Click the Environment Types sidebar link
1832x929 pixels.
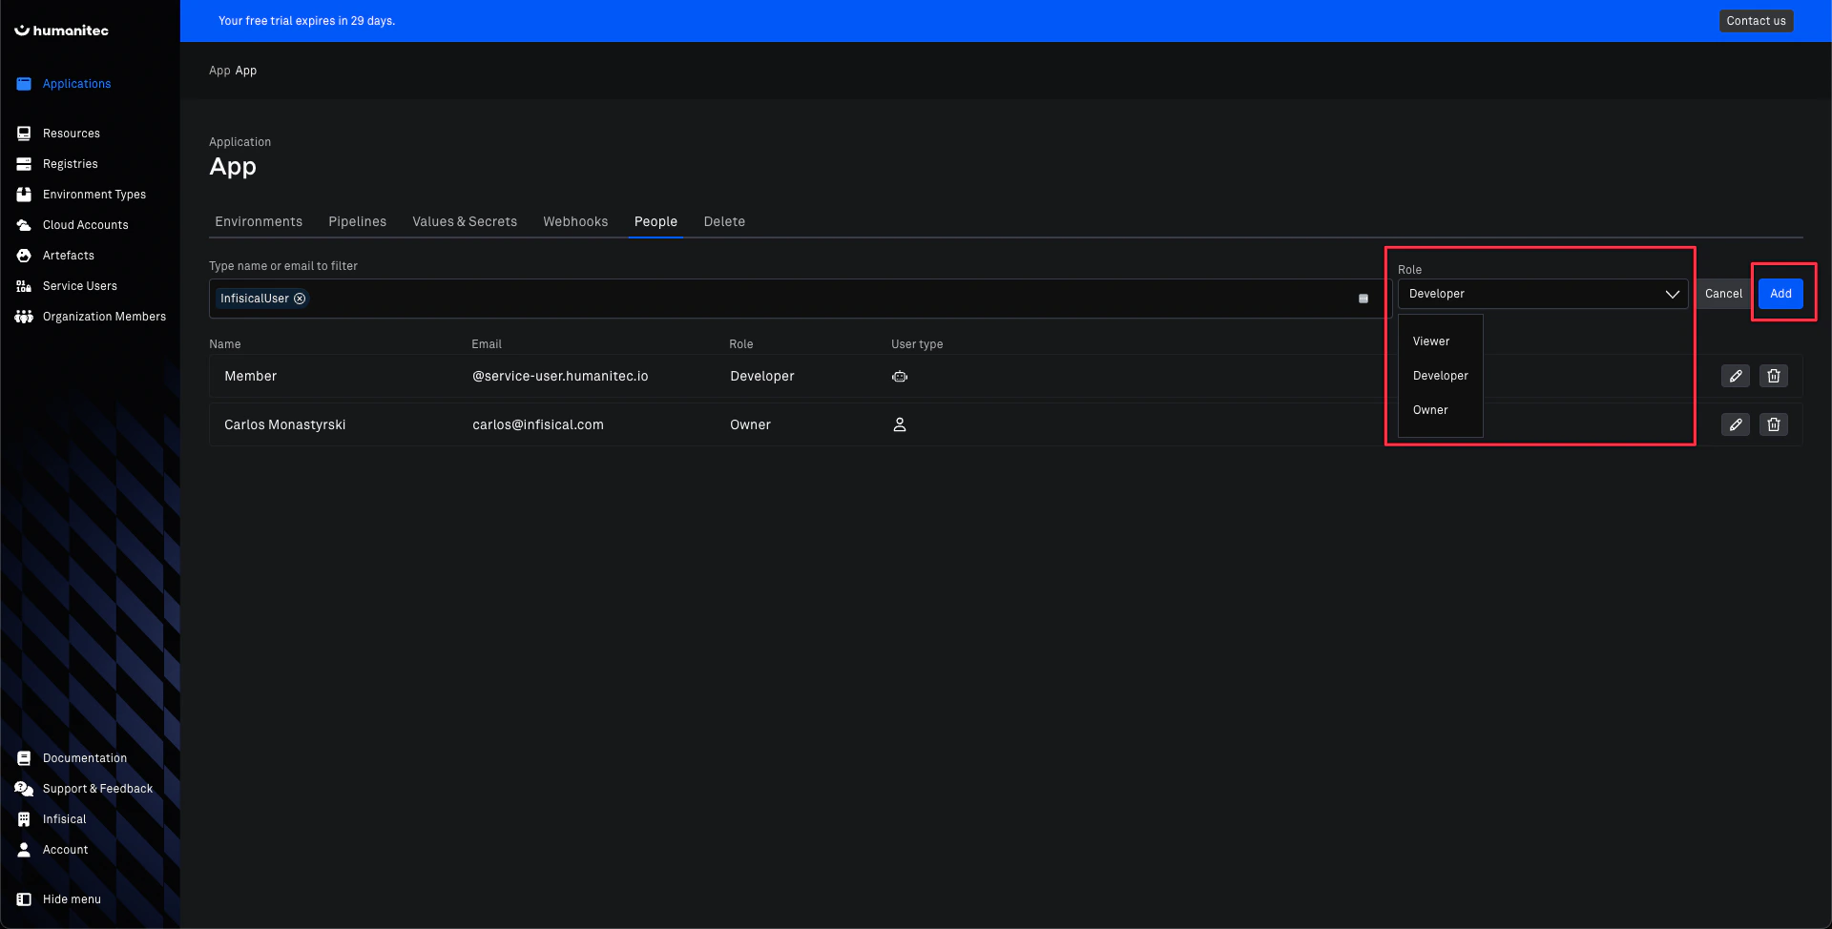(x=94, y=195)
